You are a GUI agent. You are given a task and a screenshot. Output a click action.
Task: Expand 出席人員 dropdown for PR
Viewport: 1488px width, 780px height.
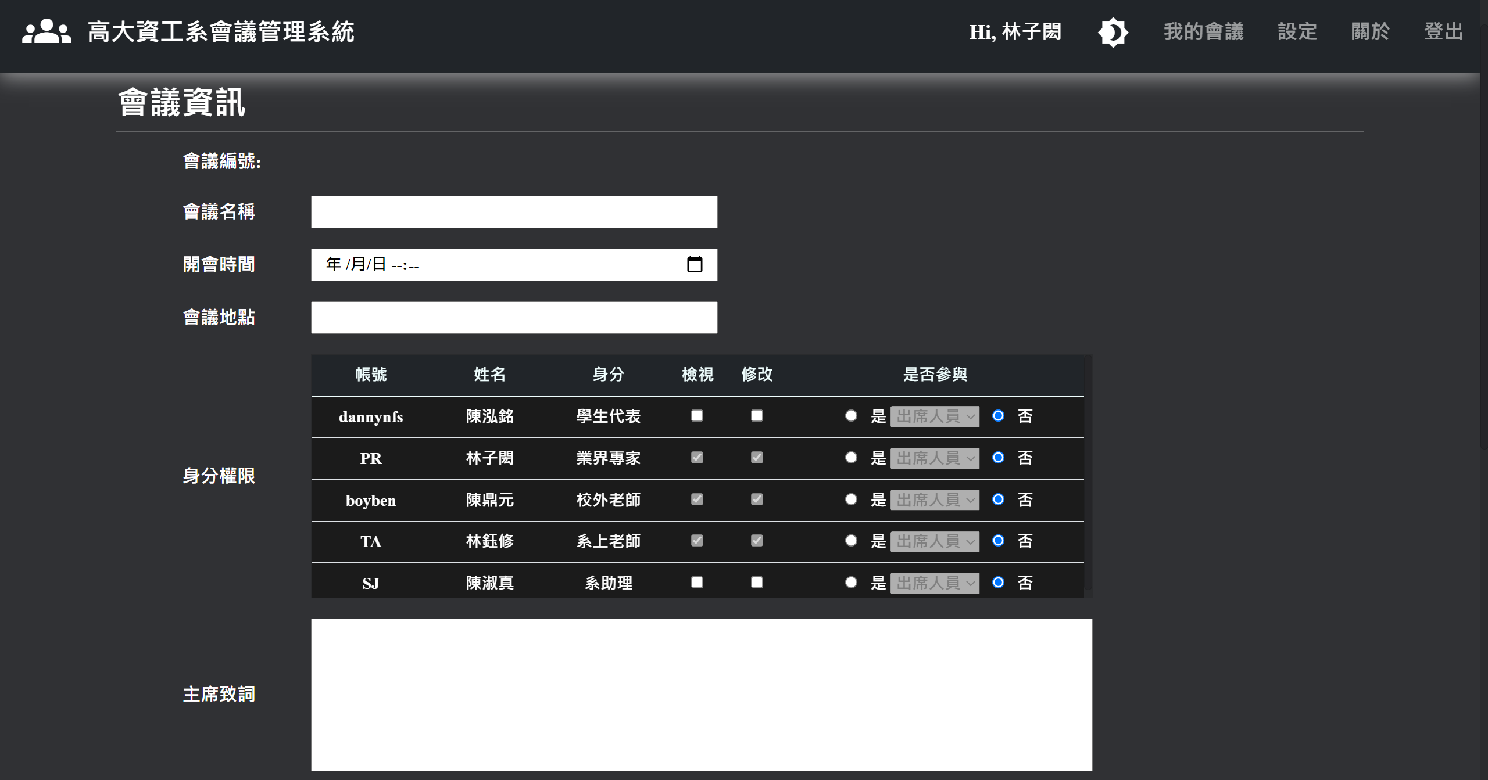pos(935,458)
